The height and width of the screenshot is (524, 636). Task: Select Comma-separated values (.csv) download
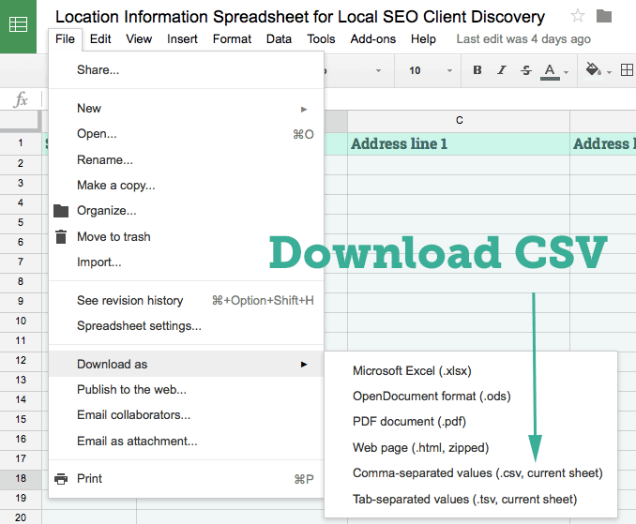click(x=477, y=473)
